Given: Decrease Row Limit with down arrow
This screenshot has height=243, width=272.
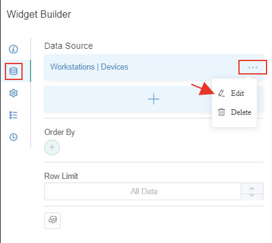Looking at the screenshot, I should pos(252,195).
